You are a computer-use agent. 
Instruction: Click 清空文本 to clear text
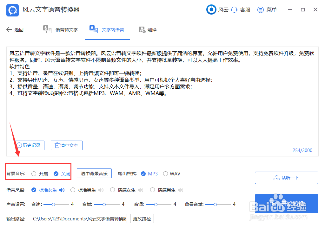67,145
